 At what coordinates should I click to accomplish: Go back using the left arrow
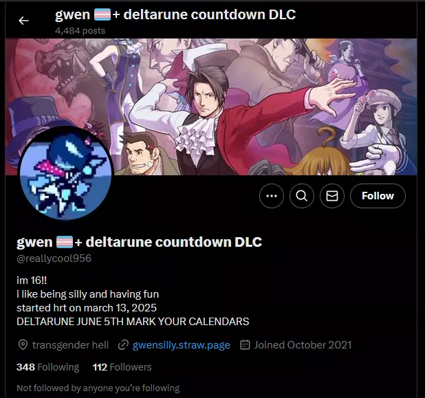coord(23,21)
